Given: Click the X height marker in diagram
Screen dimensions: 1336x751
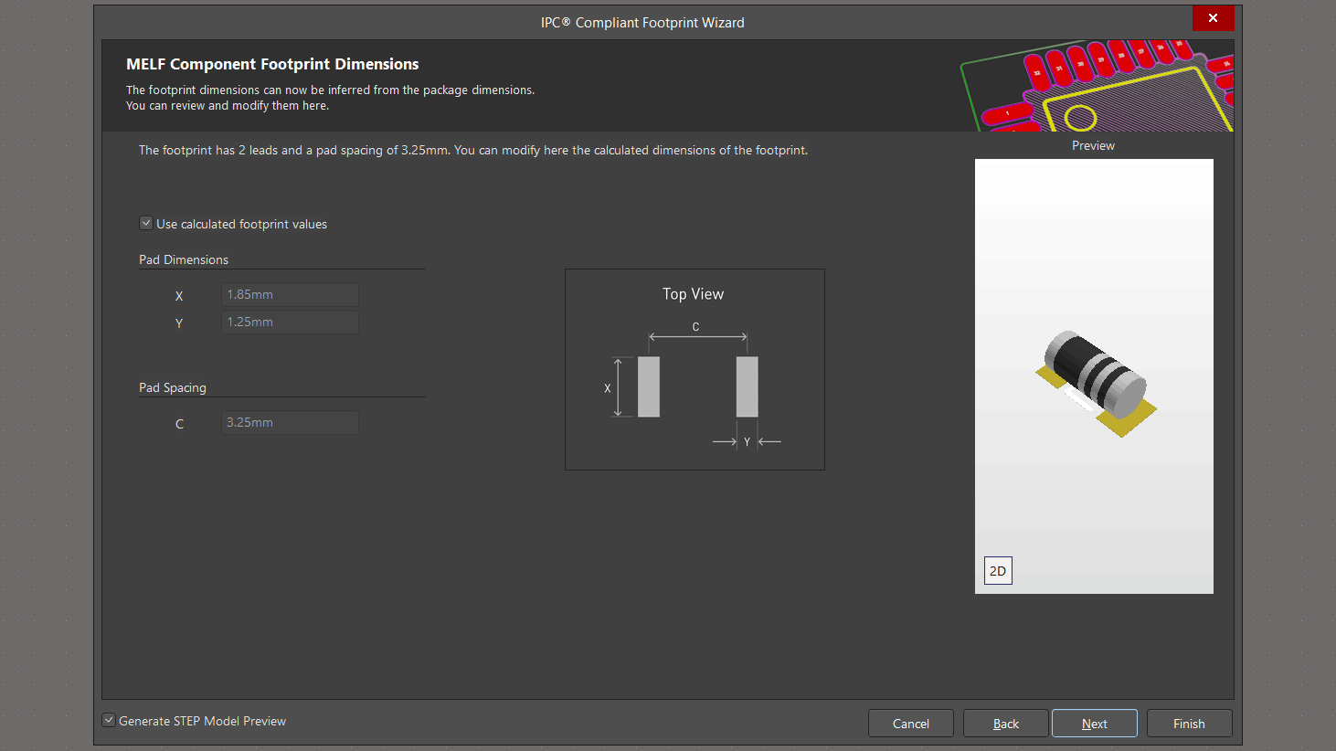Looking at the screenshot, I should click(618, 387).
